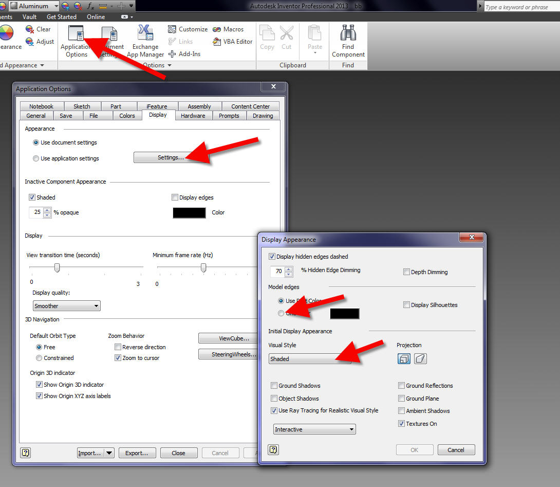Screen dimensions: 560x487
Task: Open the Vault ribbon tab
Action: point(29,17)
